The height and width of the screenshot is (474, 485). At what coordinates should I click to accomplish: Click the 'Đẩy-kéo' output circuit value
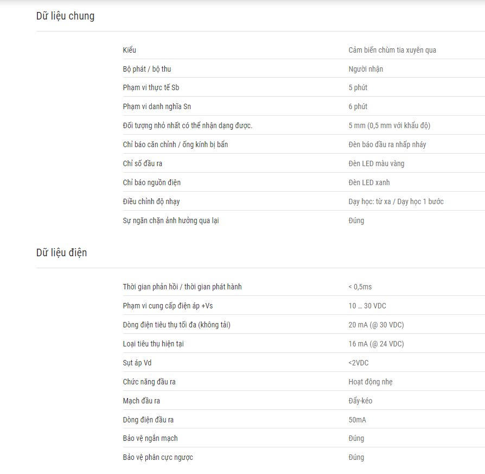click(x=360, y=401)
